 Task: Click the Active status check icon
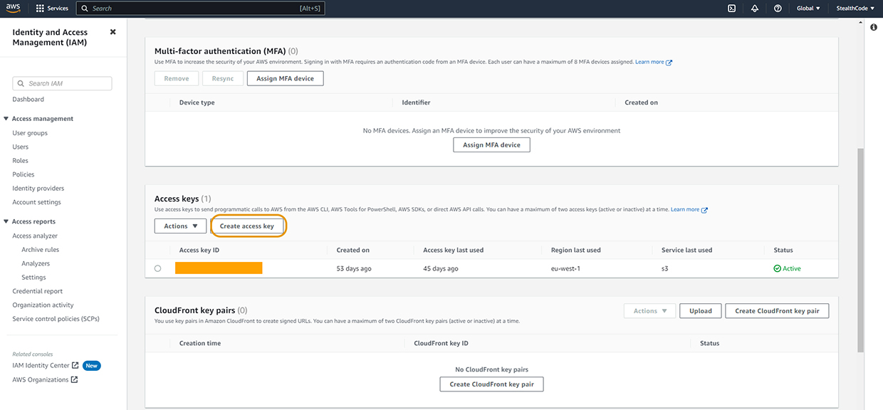point(777,268)
